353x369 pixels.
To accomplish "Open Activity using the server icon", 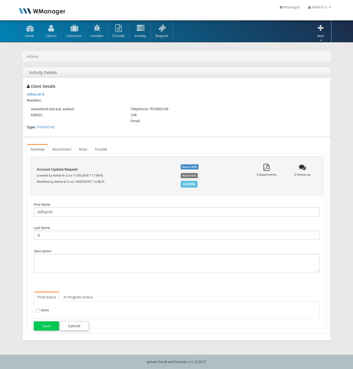I will point(140,28).
